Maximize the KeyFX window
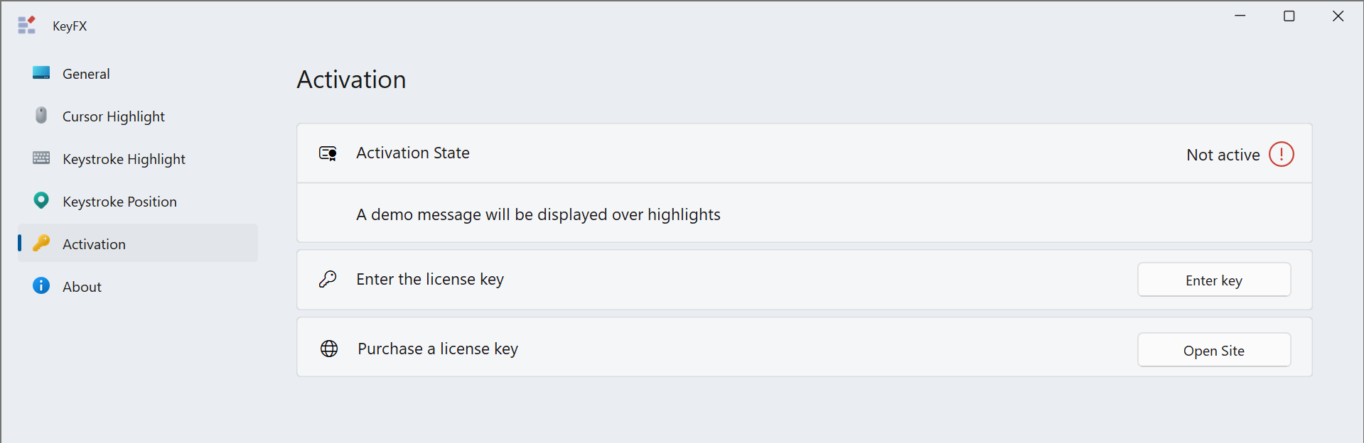Image resolution: width=1364 pixels, height=443 pixels. click(1289, 16)
